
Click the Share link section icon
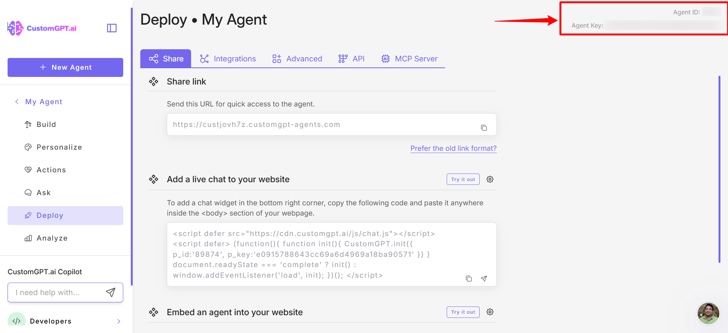pyautogui.click(x=154, y=81)
